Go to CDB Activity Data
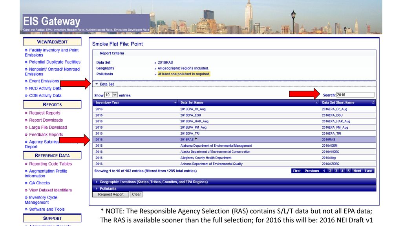 point(43,95)
